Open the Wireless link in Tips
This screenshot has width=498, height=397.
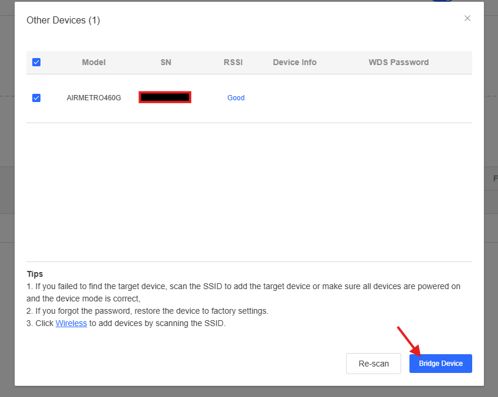coord(71,323)
